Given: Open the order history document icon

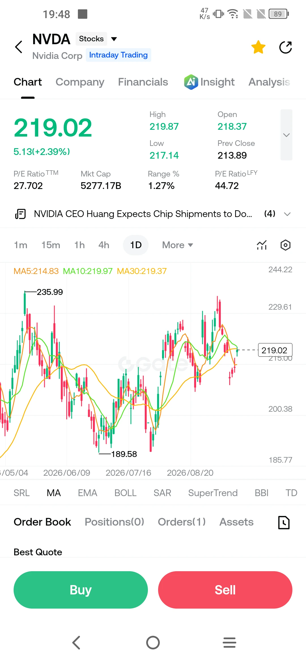Looking at the screenshot, I should coord(284,522).
